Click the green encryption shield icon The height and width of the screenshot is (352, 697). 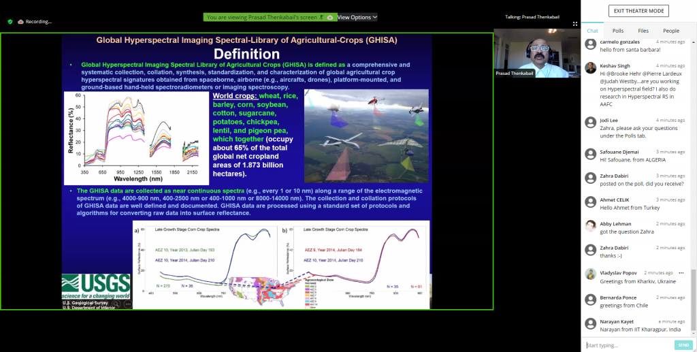point(10,22)
